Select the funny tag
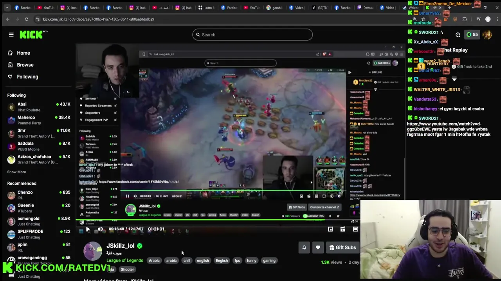Screen dimensions: 501x281 [252, 261]
